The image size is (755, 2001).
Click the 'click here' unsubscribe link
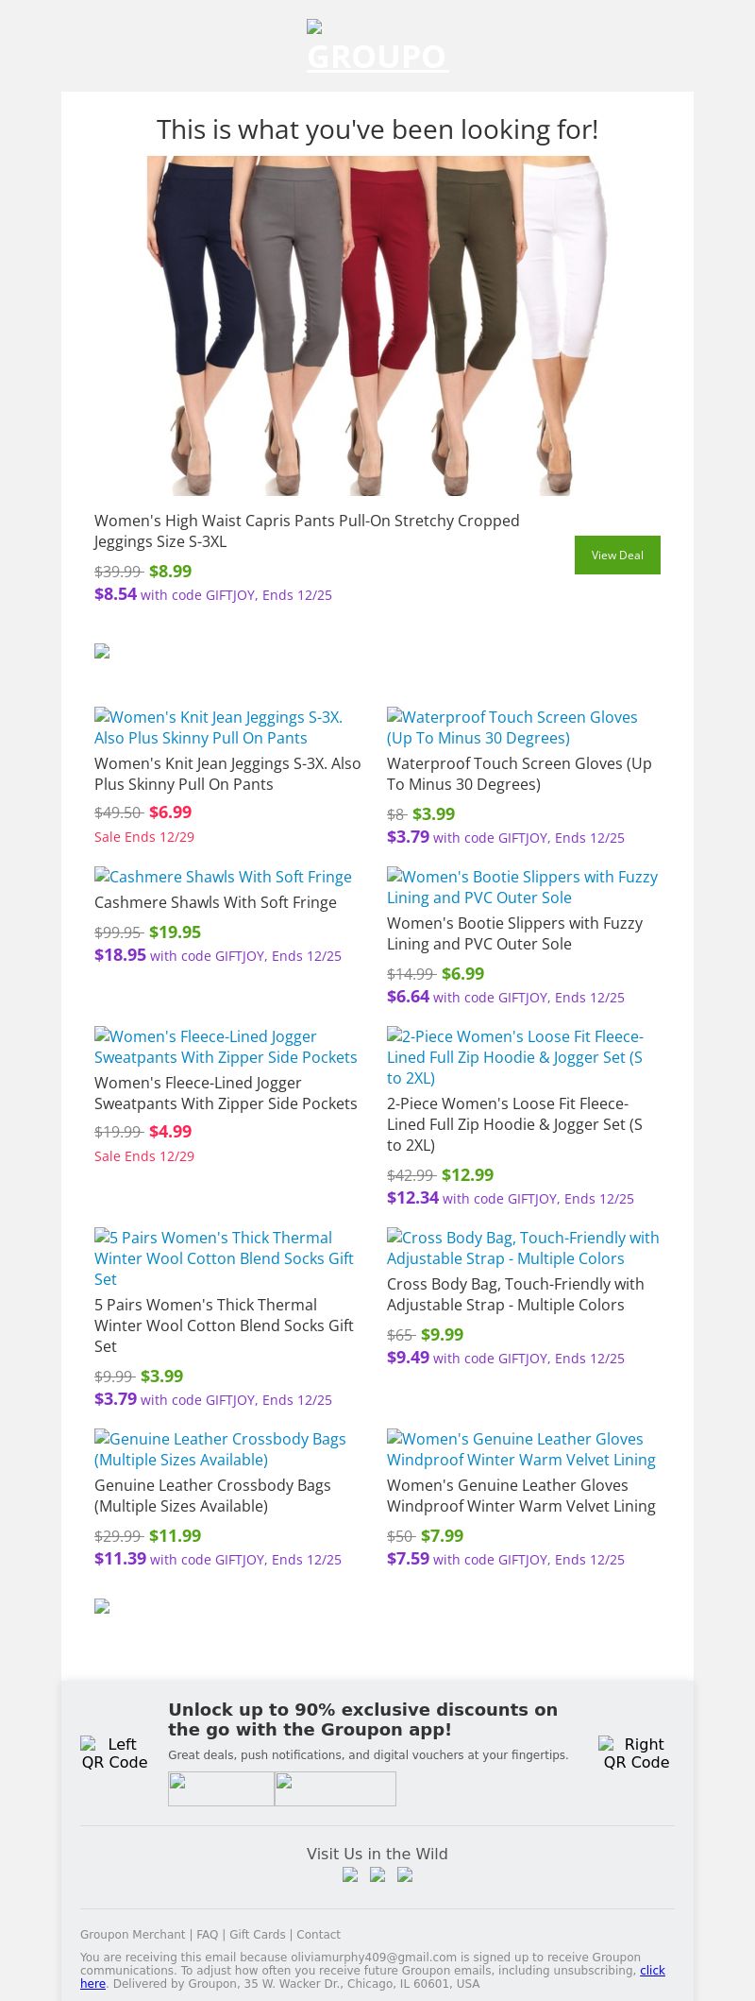652,1970
